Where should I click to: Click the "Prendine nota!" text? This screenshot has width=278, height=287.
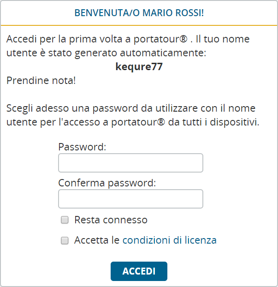[41, 81]
